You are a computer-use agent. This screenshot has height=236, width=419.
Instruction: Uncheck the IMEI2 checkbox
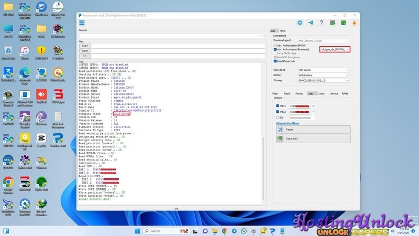pos(278,112)
